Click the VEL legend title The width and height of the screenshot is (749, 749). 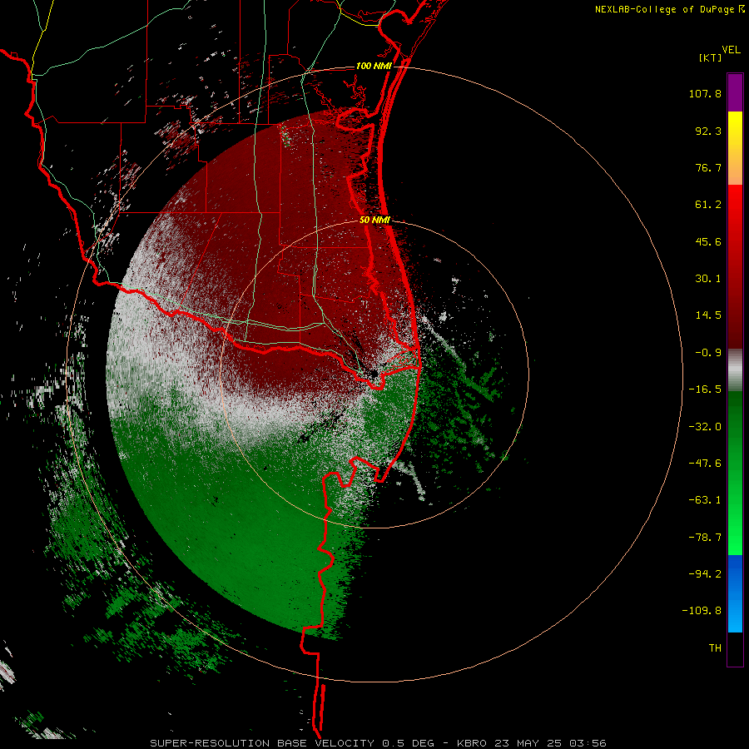click(x=732, y=50)
